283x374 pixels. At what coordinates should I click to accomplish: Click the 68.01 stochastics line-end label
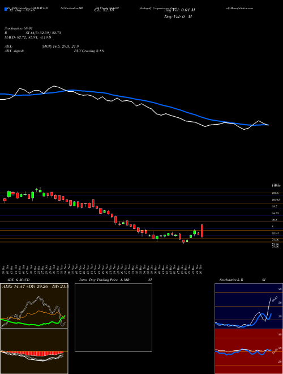276,299
